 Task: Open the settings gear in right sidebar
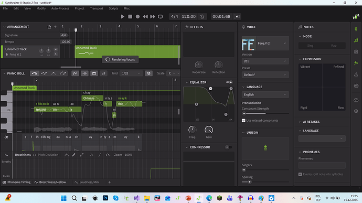(356, 111)
